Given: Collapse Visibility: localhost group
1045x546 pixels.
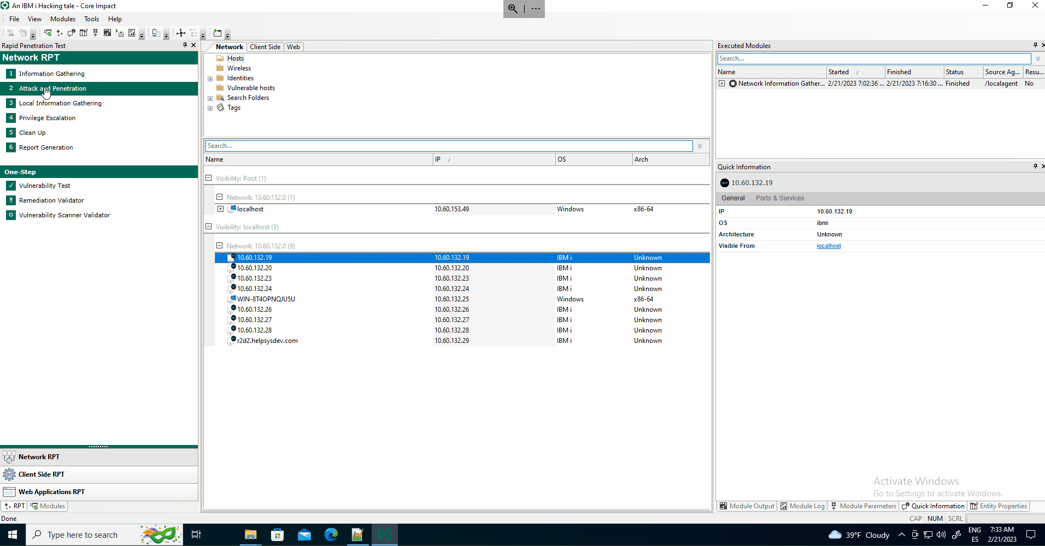Looking at the screenshot, I should 208,227.
